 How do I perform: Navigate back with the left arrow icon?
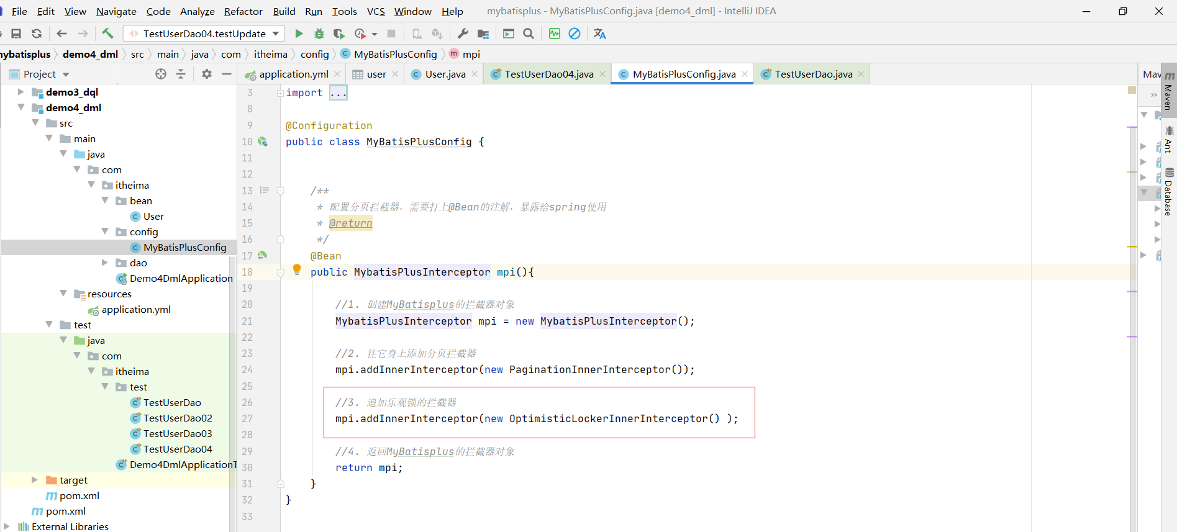tap(61, 34)
